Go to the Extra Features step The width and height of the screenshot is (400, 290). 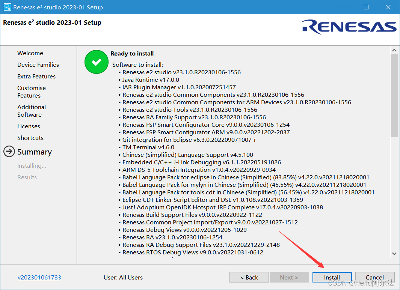[x=36, y=77]
